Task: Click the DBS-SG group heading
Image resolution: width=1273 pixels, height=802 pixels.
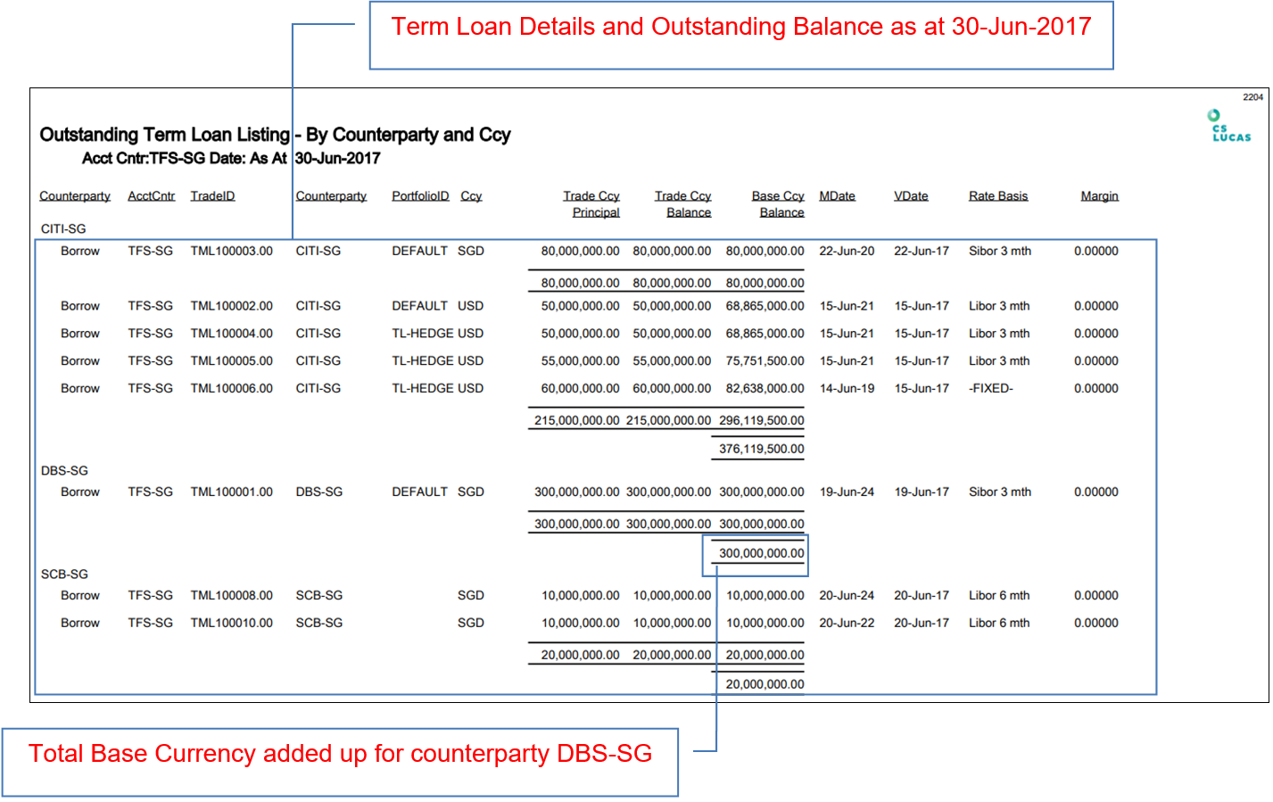Action: tap(64, 471)
